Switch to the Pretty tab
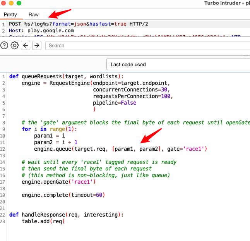250x241 pixels. click(10, 14)
